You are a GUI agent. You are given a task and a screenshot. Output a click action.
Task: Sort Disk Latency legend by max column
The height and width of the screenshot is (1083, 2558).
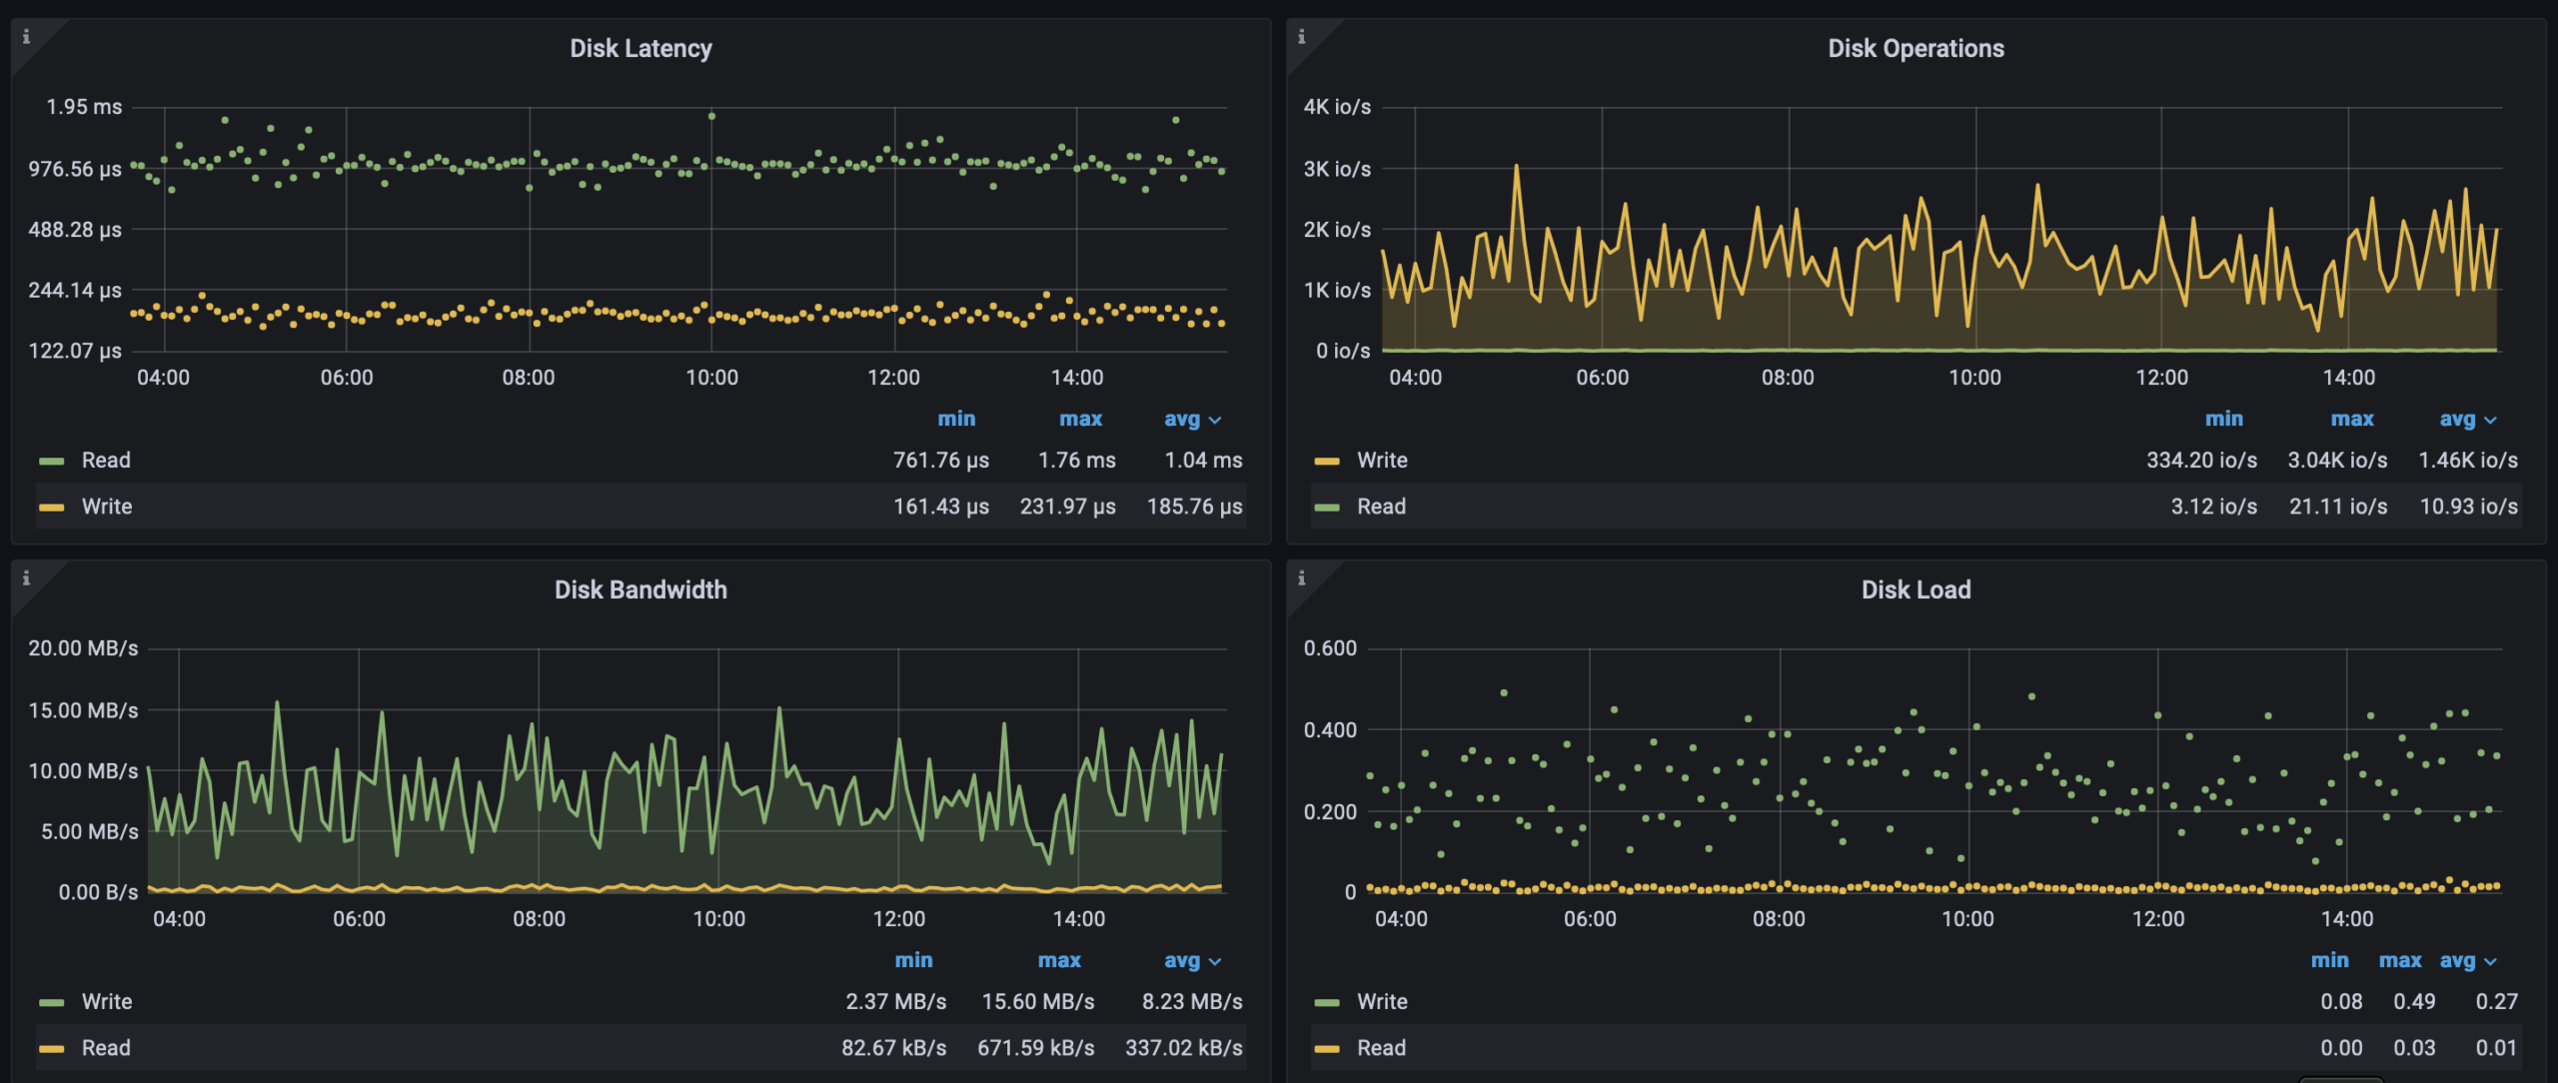tap(1081, 419)
